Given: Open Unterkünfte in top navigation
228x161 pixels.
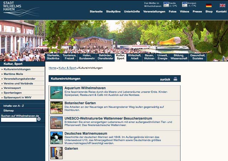Looking at the screenshot, I should [x=132, y=11].
